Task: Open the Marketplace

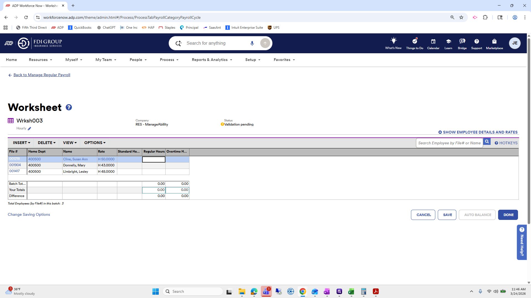Action: coord(494,43)
